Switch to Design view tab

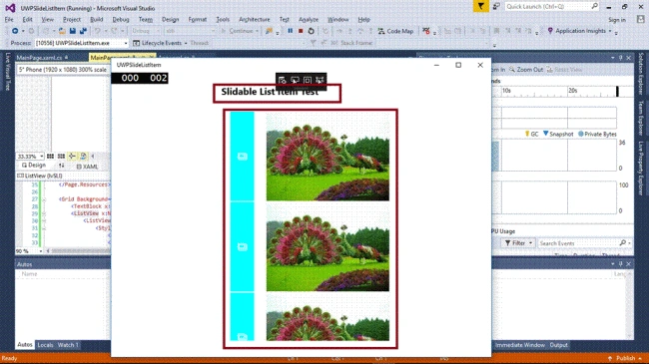pyautogui.click(x=34, y=165)
